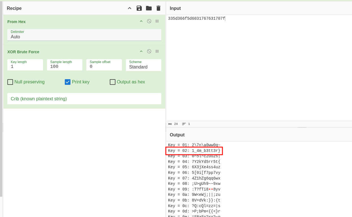Clear the recipe using trash icon
The width and height of the screenshot is (352, 217).
point(158,8)
